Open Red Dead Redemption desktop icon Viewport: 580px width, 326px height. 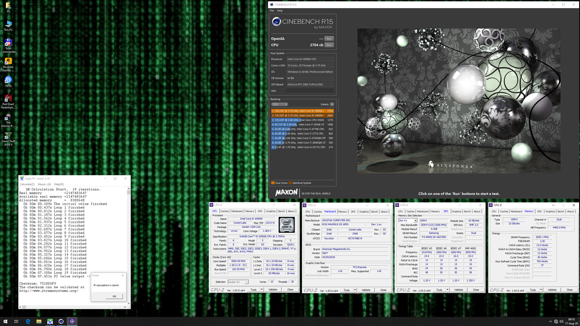[8, 102]
